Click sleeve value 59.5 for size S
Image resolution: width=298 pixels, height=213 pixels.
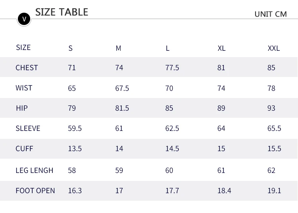click(75, 129)
